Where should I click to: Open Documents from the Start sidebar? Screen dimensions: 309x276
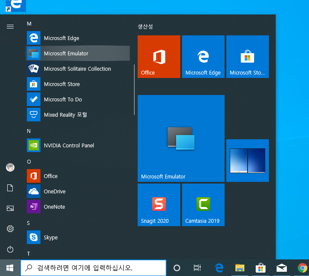[10, 188]
